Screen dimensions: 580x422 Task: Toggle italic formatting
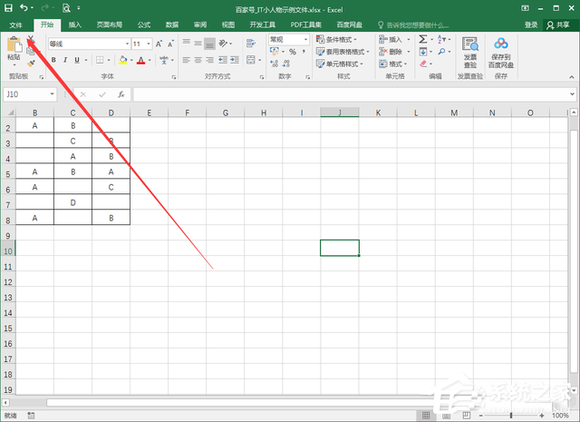click(x=67, y=61)
